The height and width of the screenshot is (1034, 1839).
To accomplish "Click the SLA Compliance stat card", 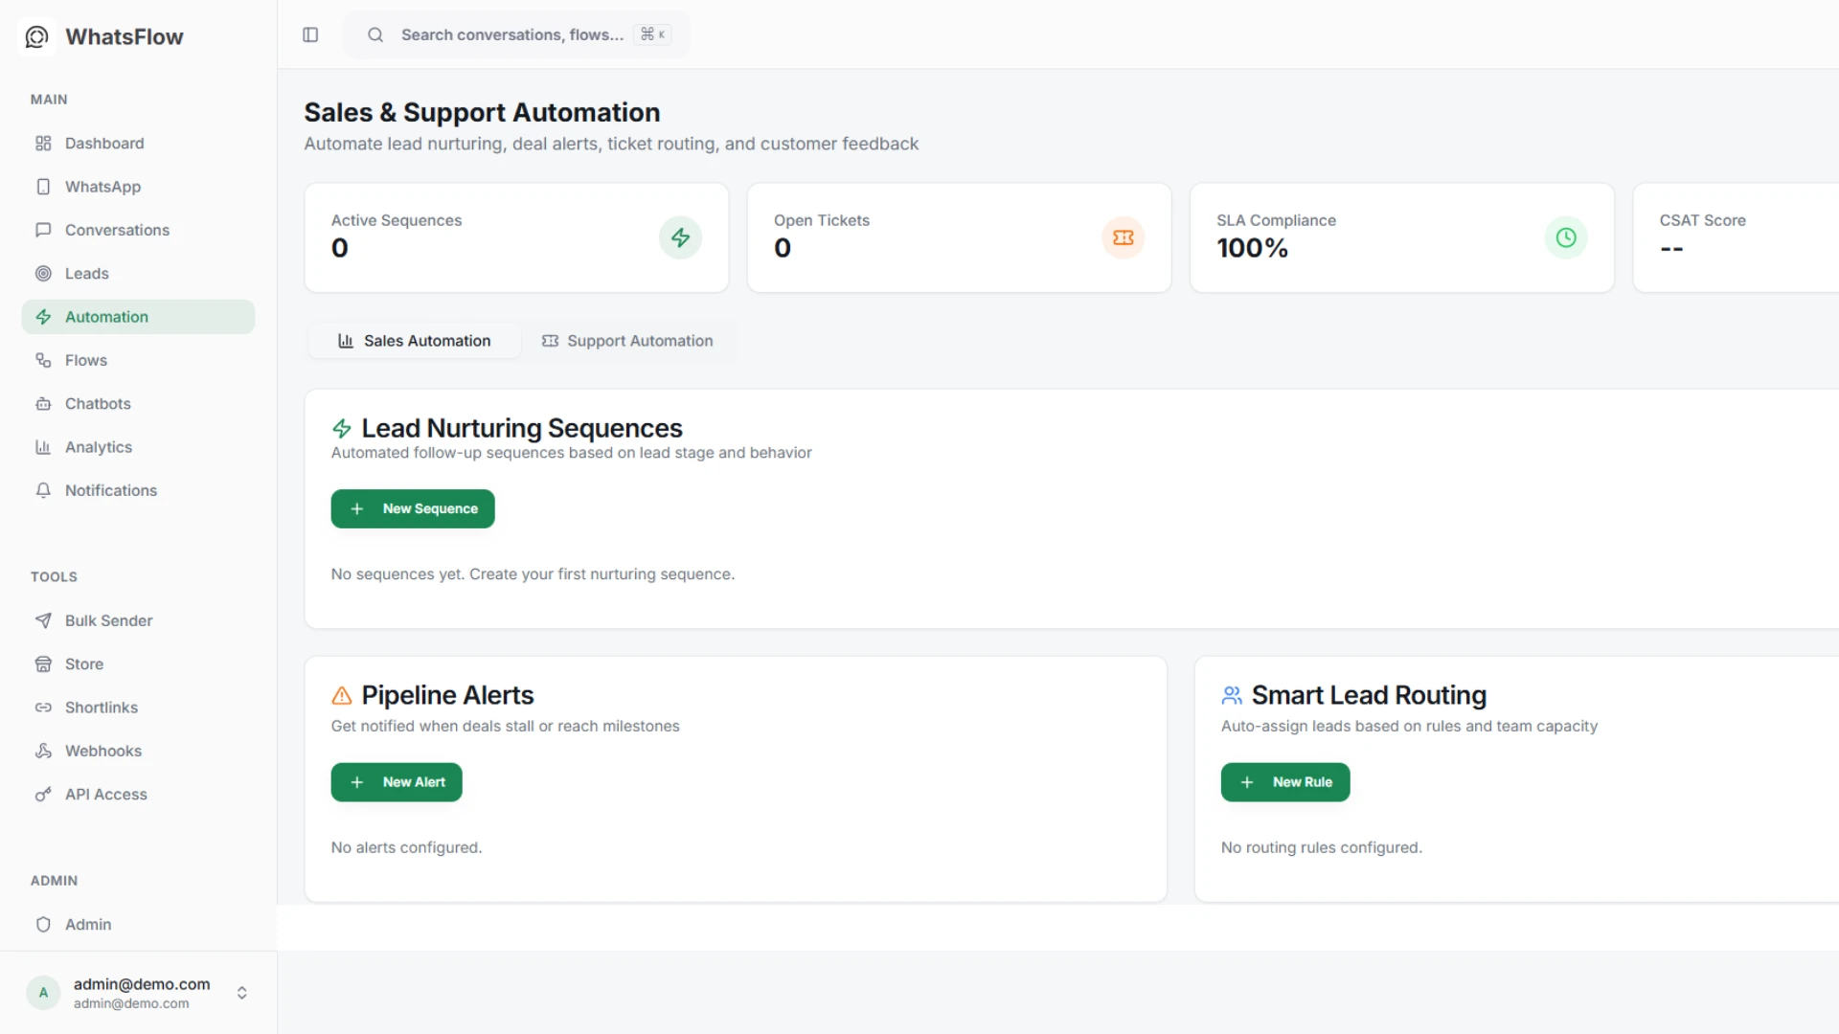I will [1402, 237].
